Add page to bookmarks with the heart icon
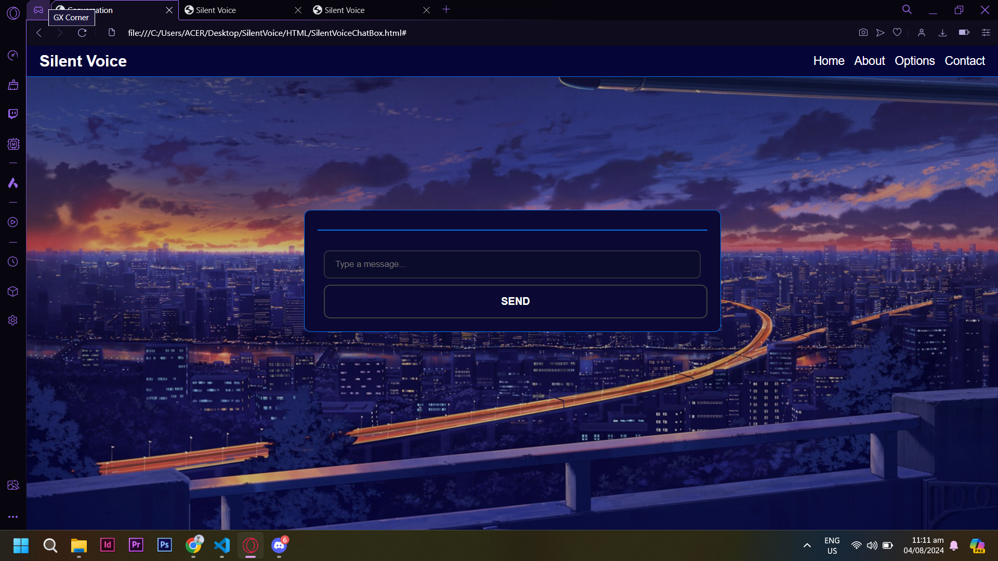Viewport: 998px width, 561px height. pos(897,33)
